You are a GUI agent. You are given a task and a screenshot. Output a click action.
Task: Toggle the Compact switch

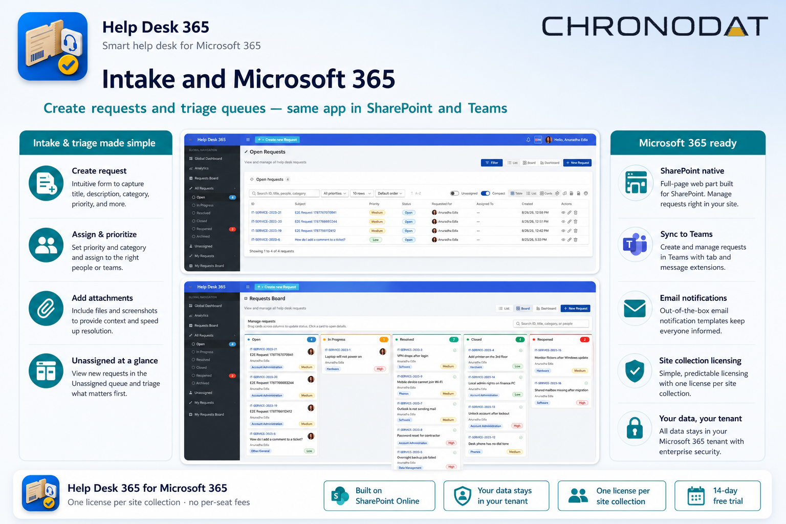(x=486, y=193)
